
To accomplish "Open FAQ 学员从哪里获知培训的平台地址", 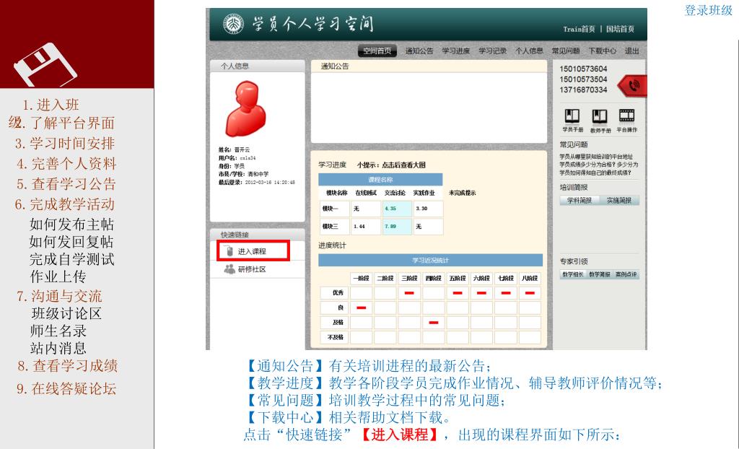I will coord(596,156).
